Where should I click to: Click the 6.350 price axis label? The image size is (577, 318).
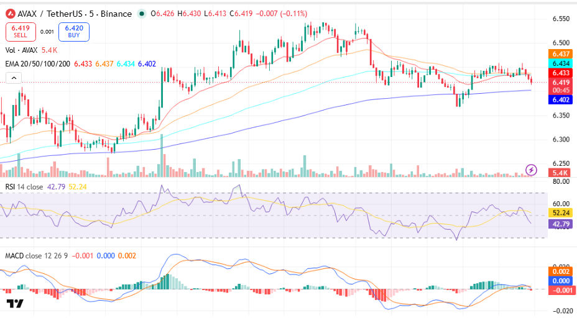coord(561,116)
